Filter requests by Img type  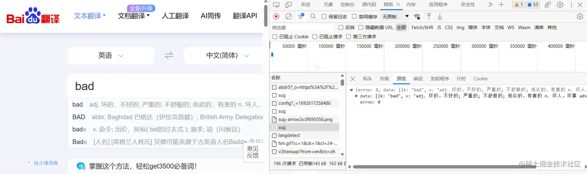click(460, 27)
